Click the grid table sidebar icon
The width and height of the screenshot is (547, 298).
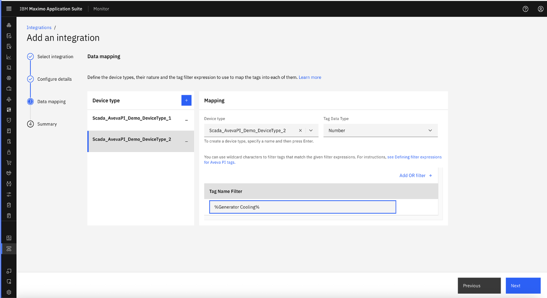(9, 238)
